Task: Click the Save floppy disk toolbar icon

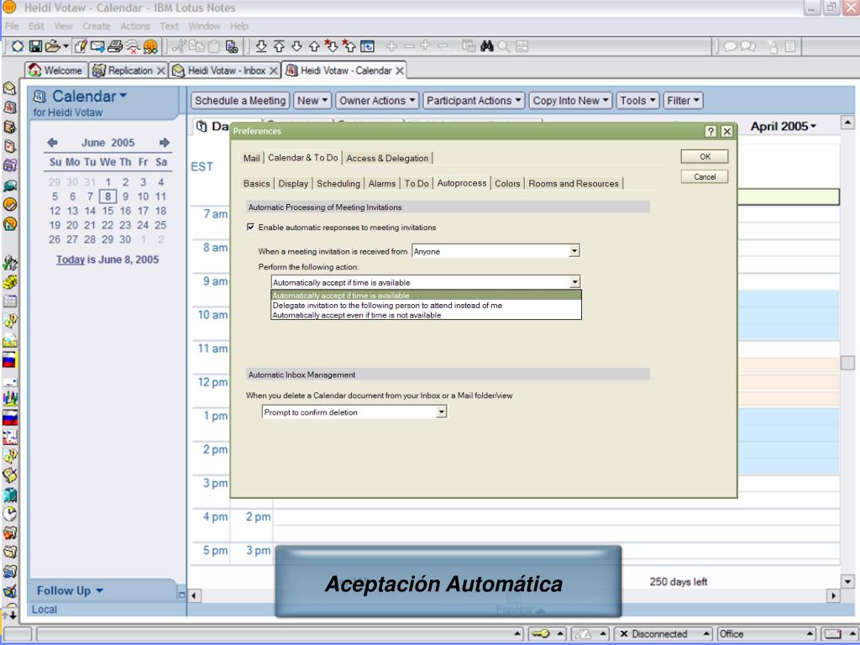Action: tap(35, 47)
